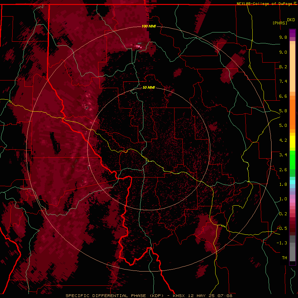This screenshot has height=298, width=298.
Task: Click the DKD product code label
Action: pyautogui.click(x=291, y=20)
